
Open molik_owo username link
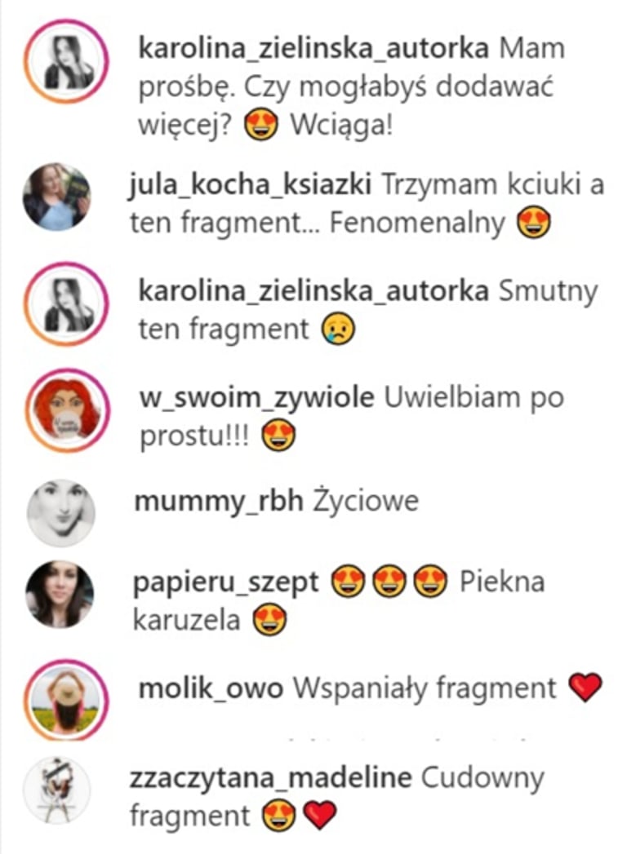(211, 688)
